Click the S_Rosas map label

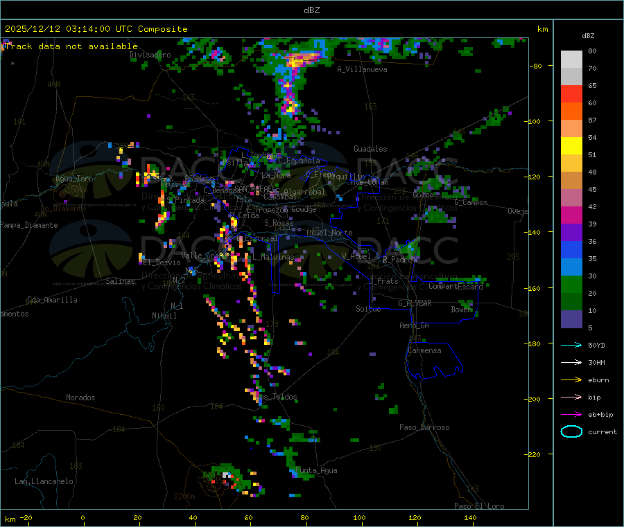(x=279, y=223)
